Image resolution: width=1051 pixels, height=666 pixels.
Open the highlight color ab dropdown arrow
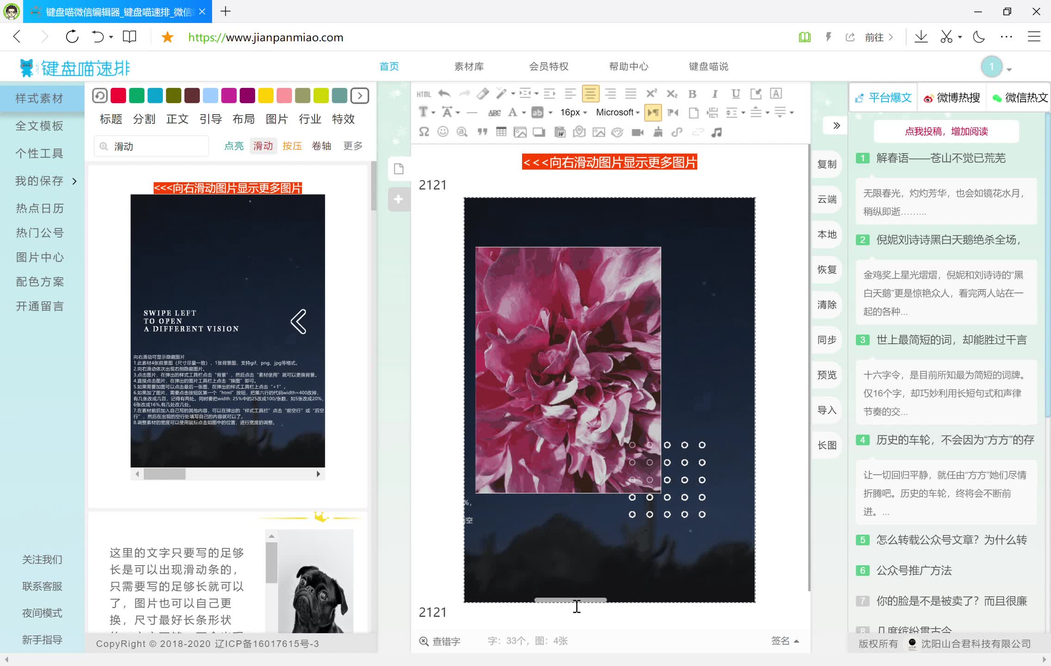point(550,113)
